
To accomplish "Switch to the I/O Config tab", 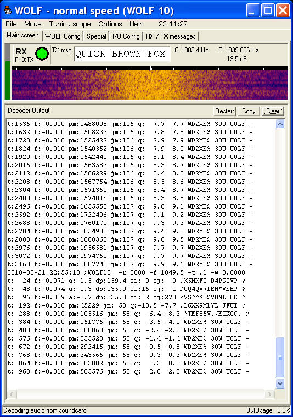I will pos(126,36).
